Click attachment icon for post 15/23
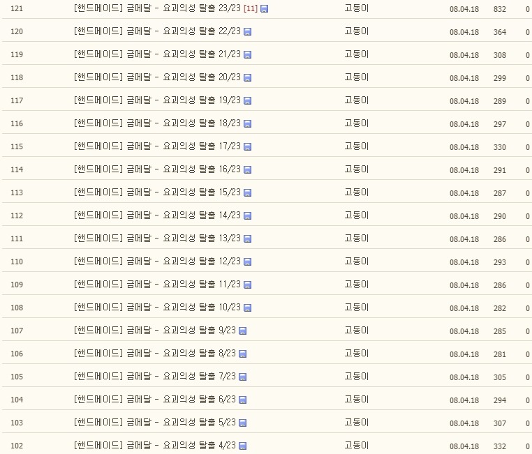The width and height of the screenshot is (532, 454). [x=248, y=193]
